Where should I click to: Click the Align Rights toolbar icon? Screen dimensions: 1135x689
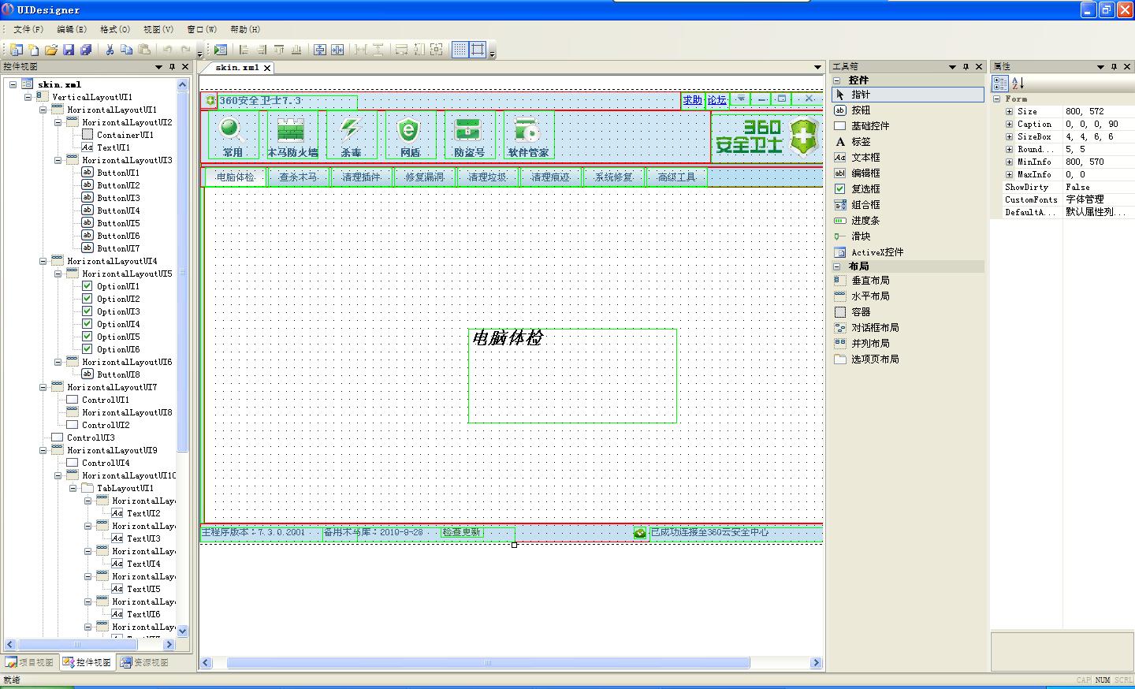point(262,50)
